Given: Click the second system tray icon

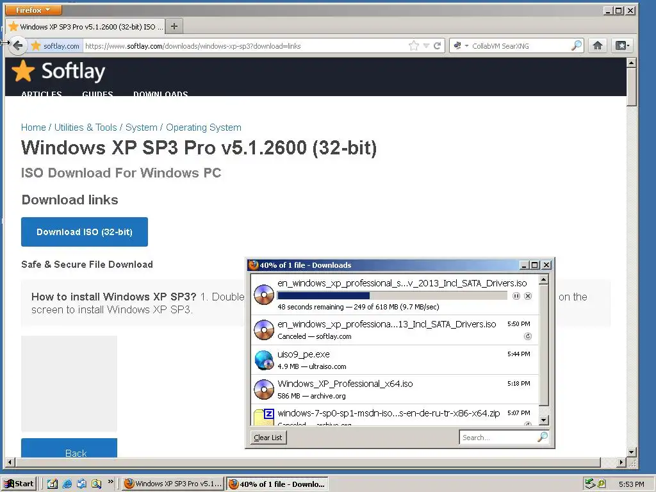Looking at the screenshot, I should [x=602, y=484].
